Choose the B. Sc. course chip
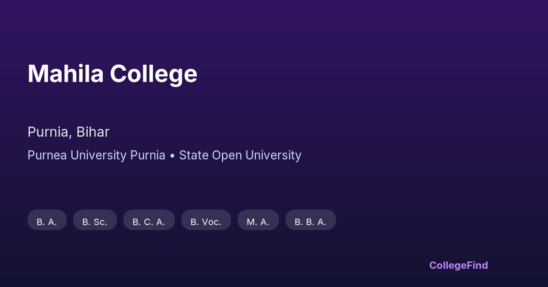 (95, 222)
